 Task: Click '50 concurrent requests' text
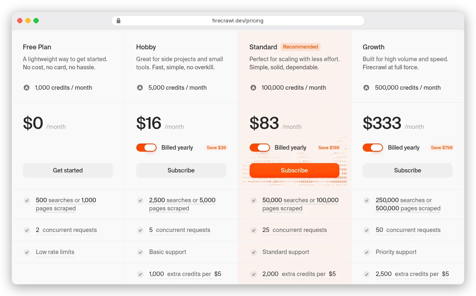pyautogui.click(x=408, y=230)
